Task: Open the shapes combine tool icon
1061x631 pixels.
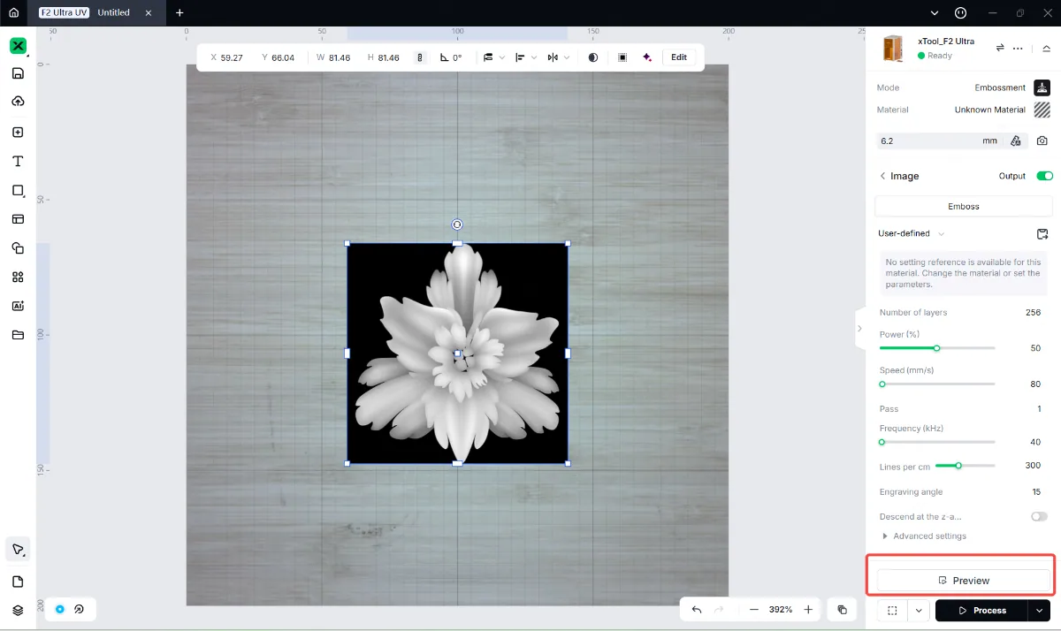Action: (x=18, y=248)
